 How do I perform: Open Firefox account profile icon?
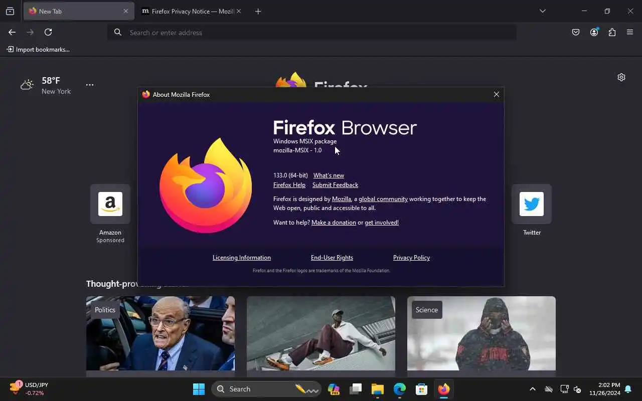(594, 32)
